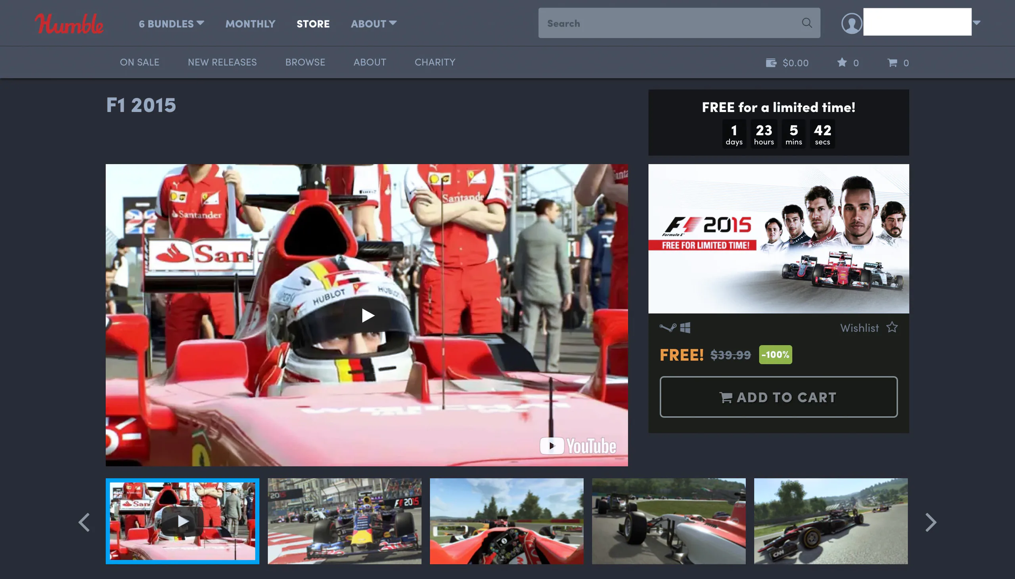Image resolution: width=1015 pixels, height=579 pixels.
Task: Select the Red Bull car screenshot thumbnail
Action: pyautogui.click(x=345, y=521)
